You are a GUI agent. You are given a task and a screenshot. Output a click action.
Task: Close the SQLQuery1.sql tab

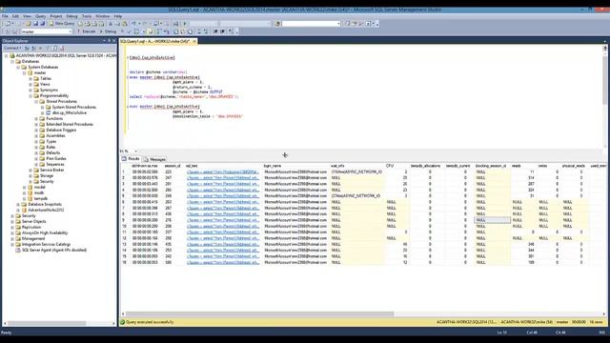pos(194,41)
